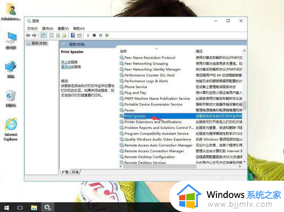Click gear icon beside Plug and Play
Viewport: 284px width, 212px height.
pyautogui.click(x=122, y=93)
